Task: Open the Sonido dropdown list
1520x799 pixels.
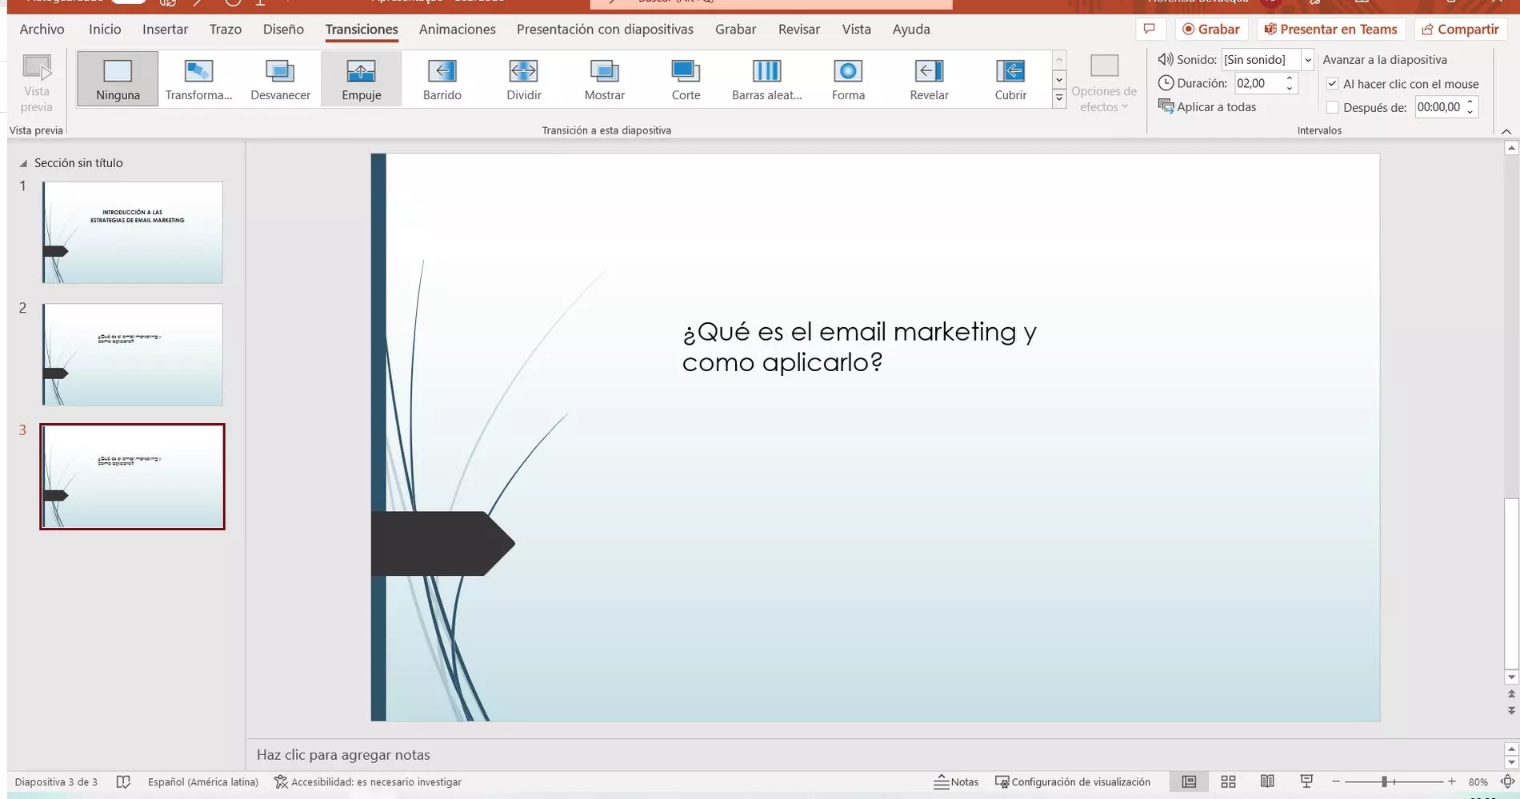Action: tap(1308, 60)
